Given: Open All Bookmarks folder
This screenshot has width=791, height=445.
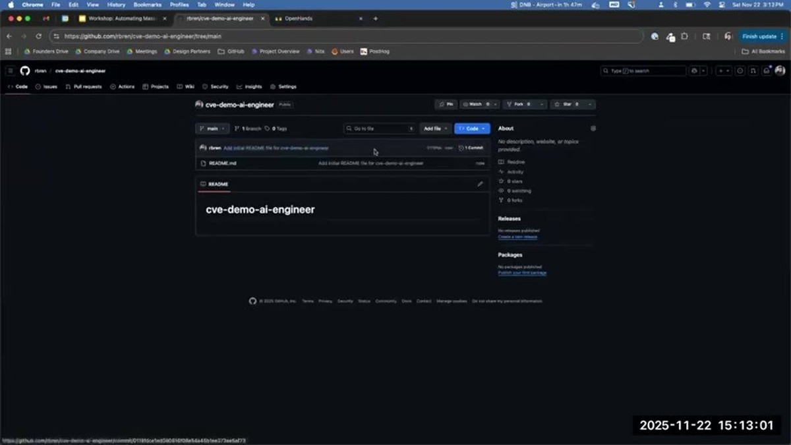Looking at the screenshot, I should coord(763,51).
